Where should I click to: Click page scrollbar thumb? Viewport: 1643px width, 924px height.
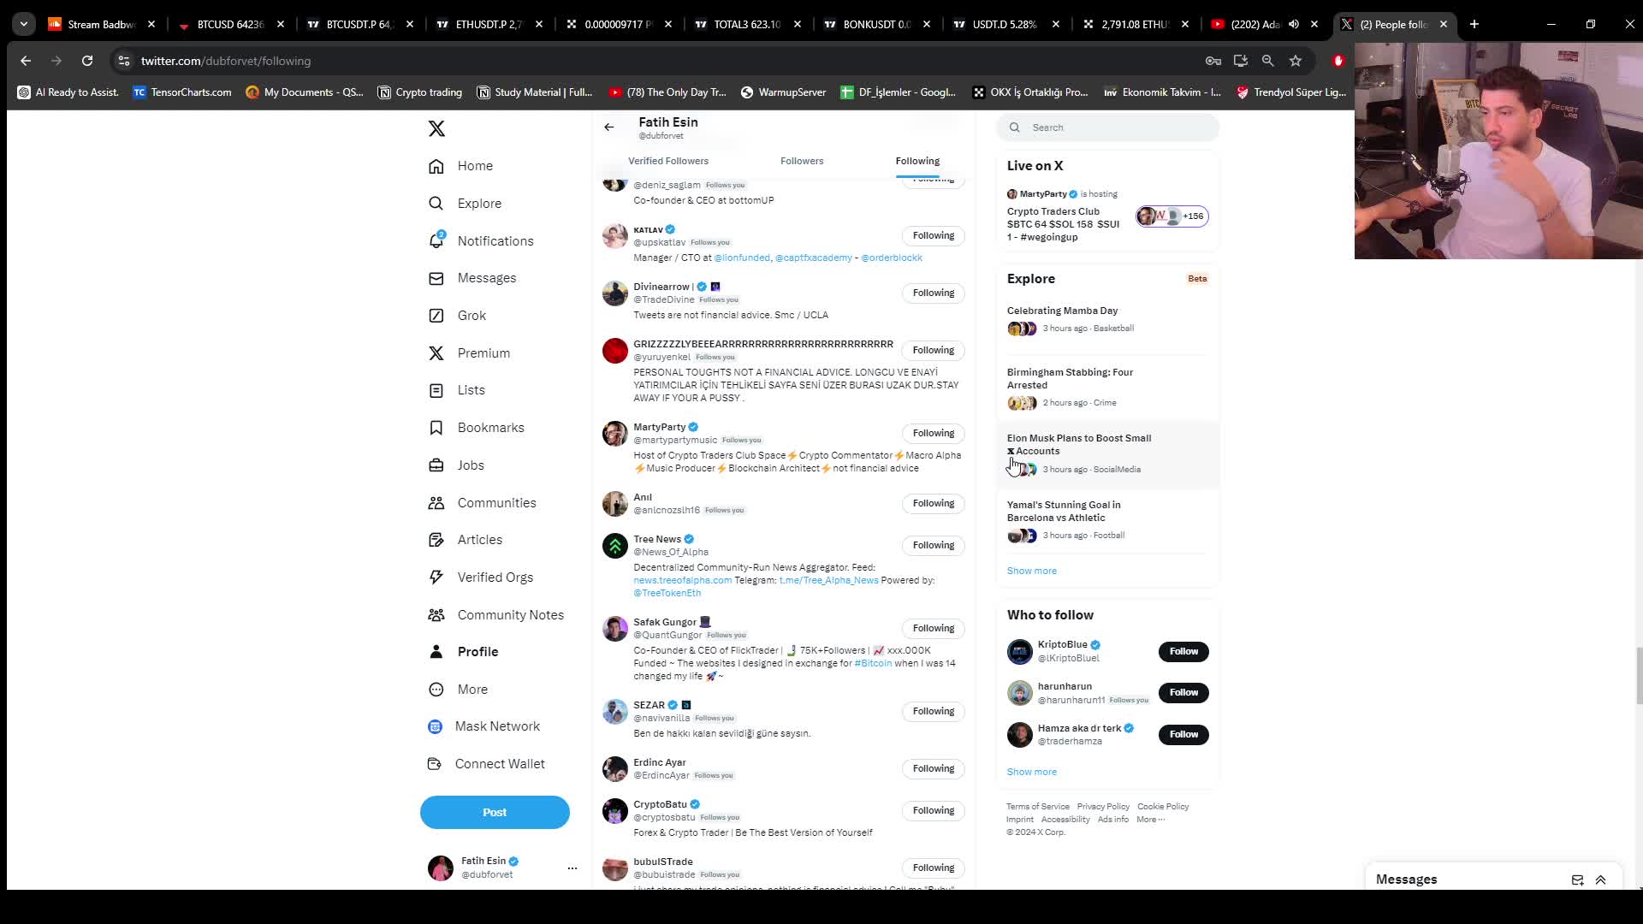pos(1639,676)
